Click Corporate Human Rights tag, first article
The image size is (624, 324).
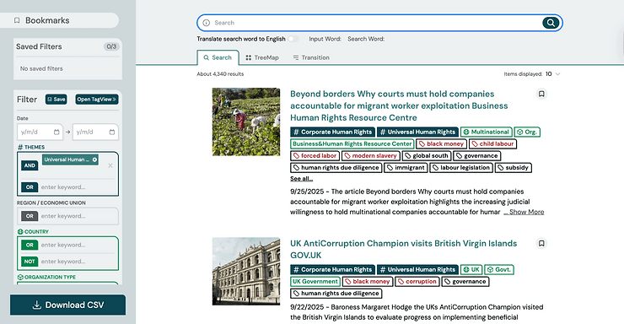(333, 132)
